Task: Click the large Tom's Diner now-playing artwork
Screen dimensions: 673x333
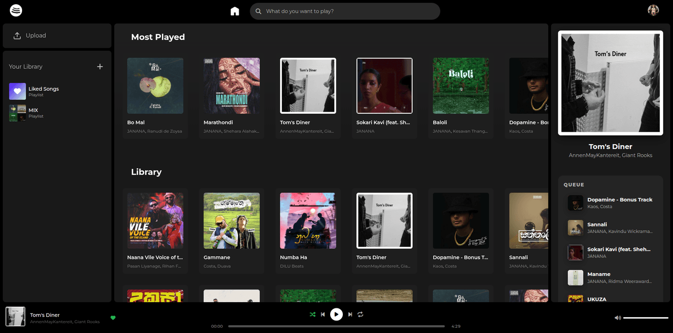Action: 610,83
